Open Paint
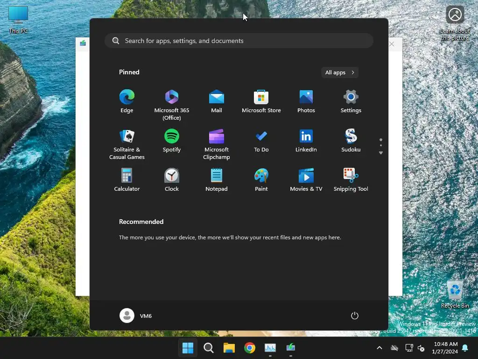This screenshot has height=359, width=478. [x=261, y=180]
